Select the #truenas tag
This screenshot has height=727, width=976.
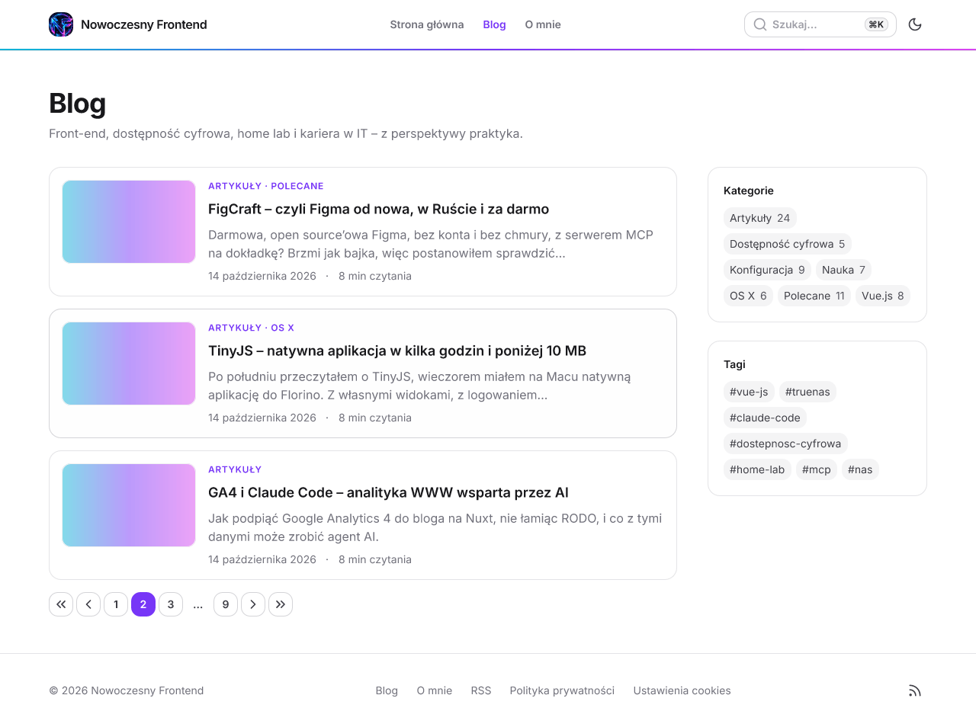(807, 392)
